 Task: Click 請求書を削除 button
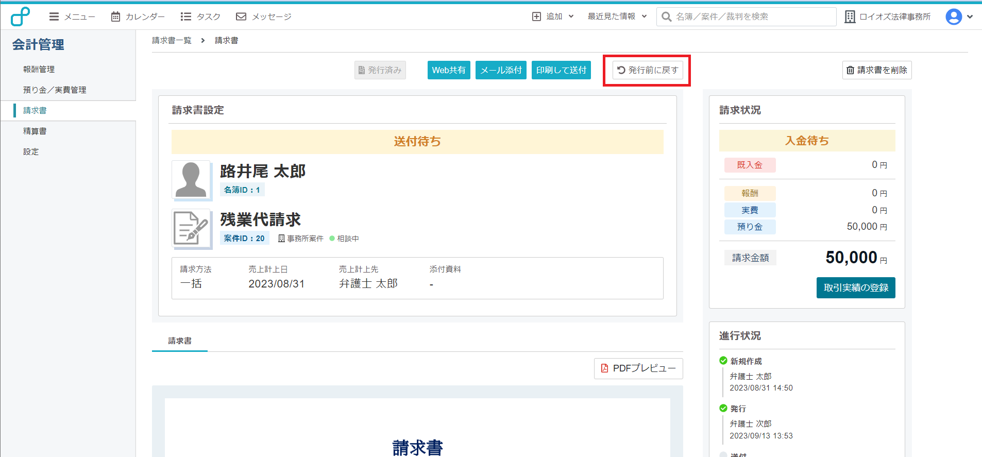click(877, 70)
